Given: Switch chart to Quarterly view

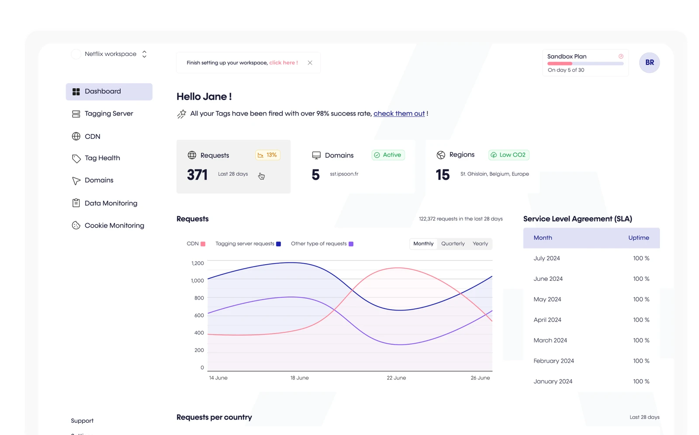Looking at the screenshot, I should click(453, 244).
